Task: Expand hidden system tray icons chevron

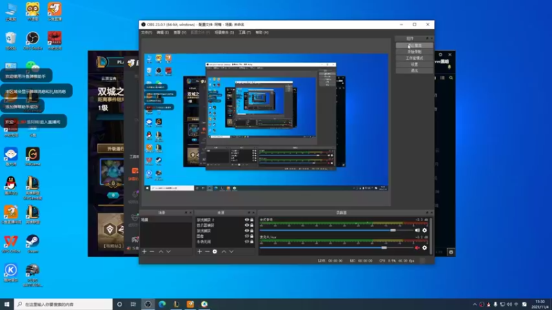Action: (x=475, y=304)
